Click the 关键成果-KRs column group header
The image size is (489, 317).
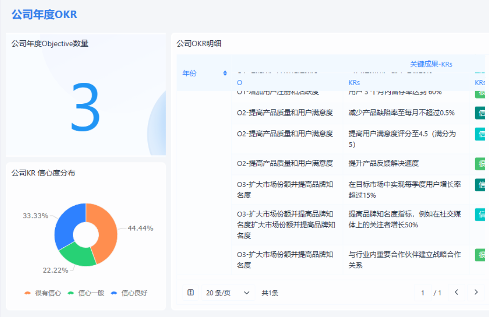[431, 64]
